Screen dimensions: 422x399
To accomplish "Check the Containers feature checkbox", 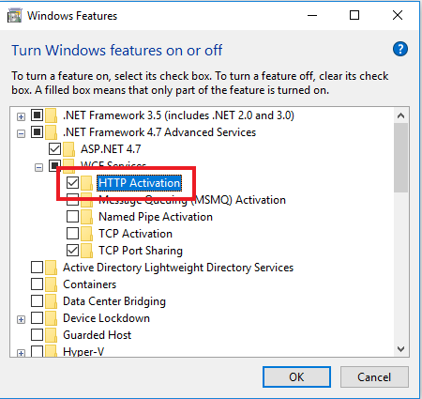I will pyautogui.click(x=37, y=284).
